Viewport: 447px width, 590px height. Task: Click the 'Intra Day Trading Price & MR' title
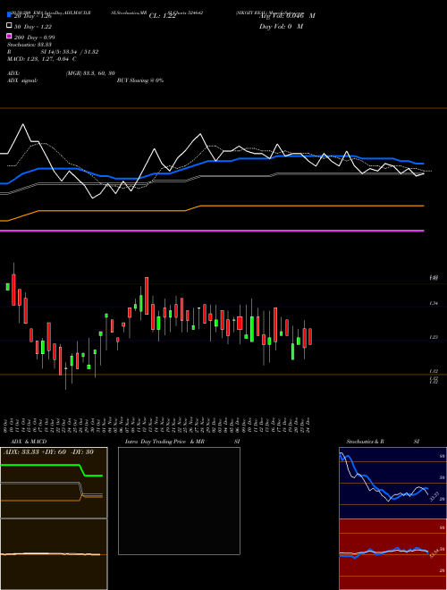164,442
